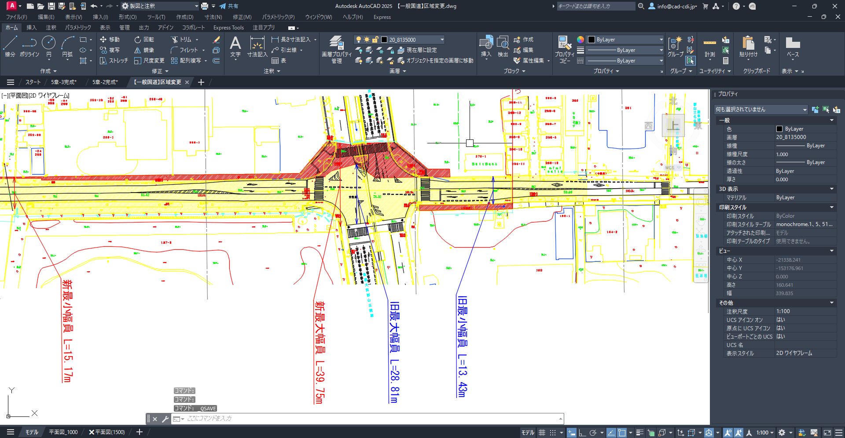
Task: Open 画層プロパティ管理 layer manager
Action: 337,49
